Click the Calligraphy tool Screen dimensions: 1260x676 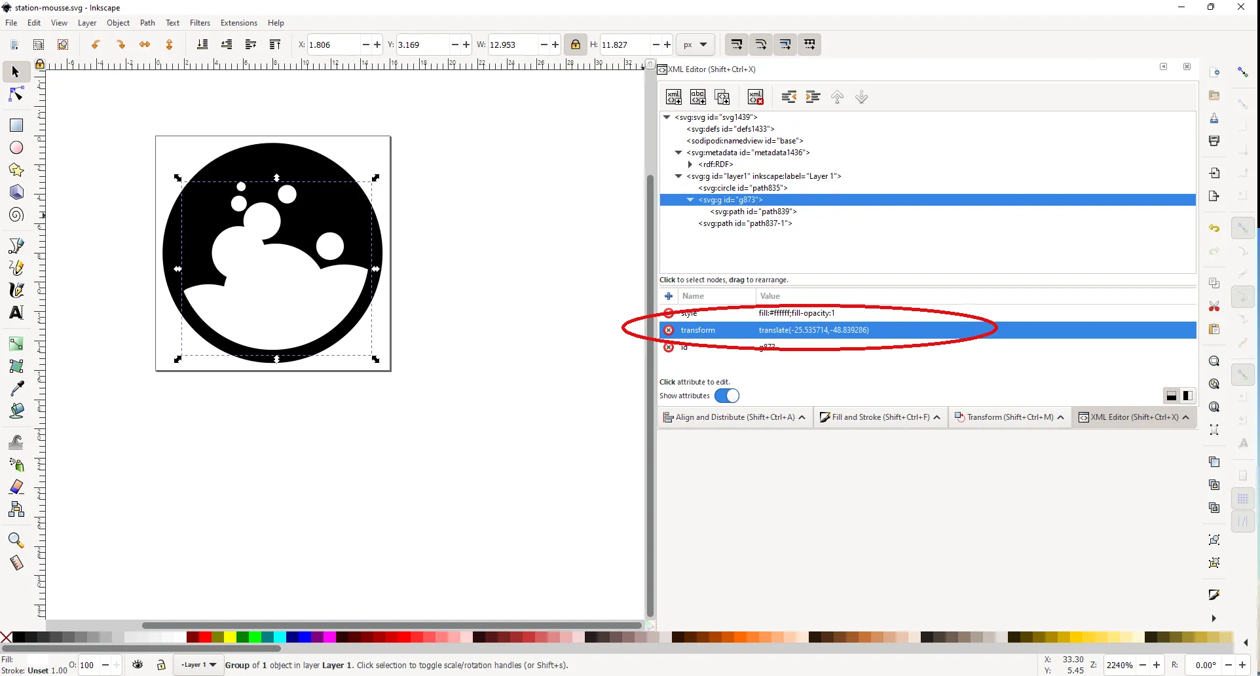pos(16,290)
